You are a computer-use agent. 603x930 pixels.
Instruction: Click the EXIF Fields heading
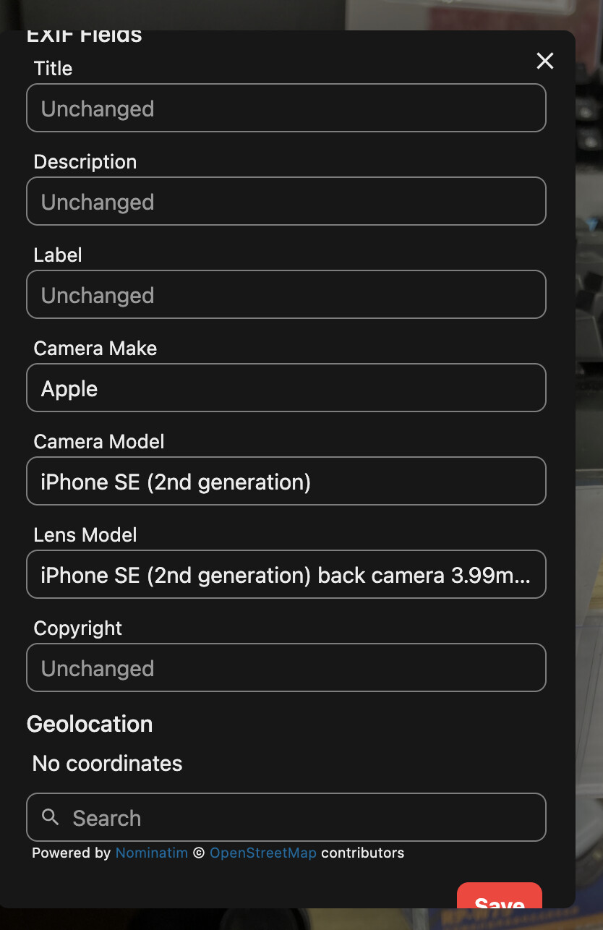coord(85,36)
